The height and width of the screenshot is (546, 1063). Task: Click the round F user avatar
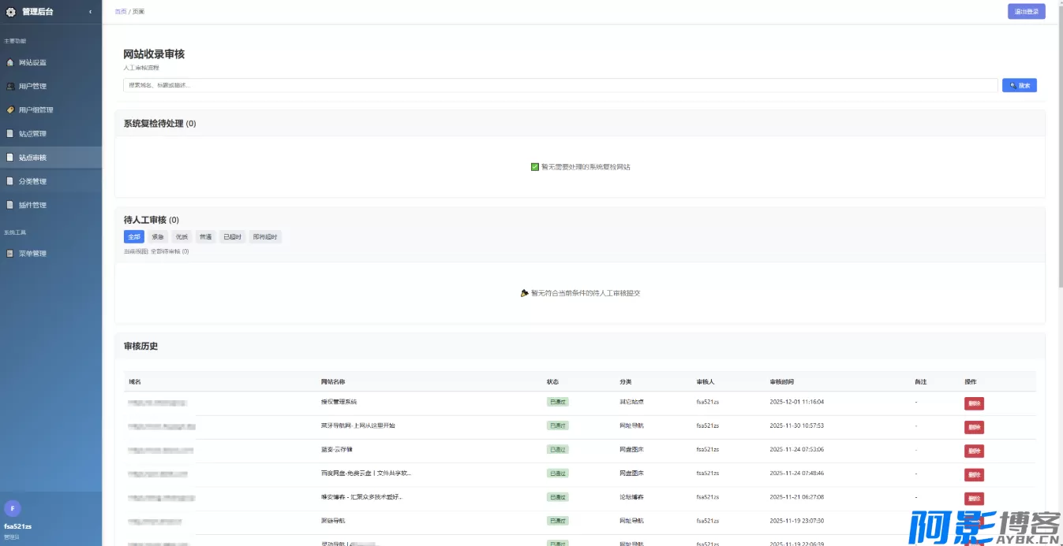[x=13, y=508]
